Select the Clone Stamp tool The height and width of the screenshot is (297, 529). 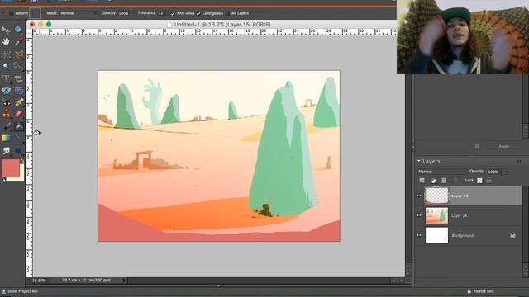(6, 114)
